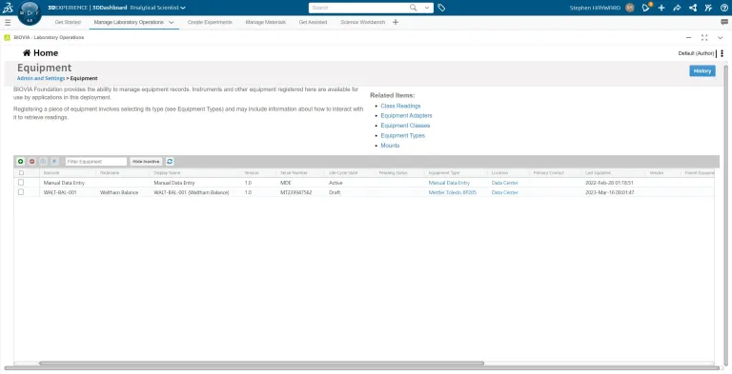
Task: Click the Dassault Systèmes 3DS logo
Action: tap(8, 8)
